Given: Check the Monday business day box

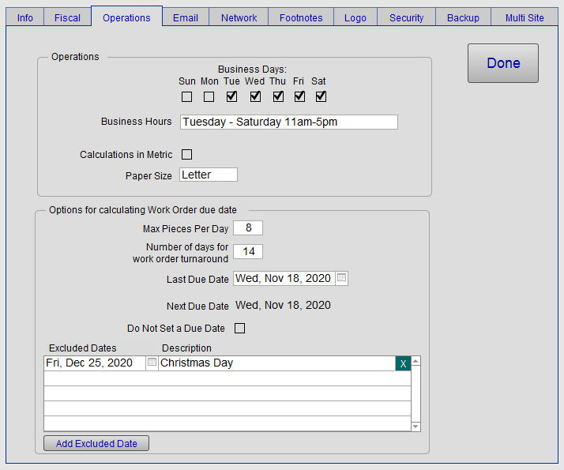Looking at the screenshot, I should (x=209, y=97).
